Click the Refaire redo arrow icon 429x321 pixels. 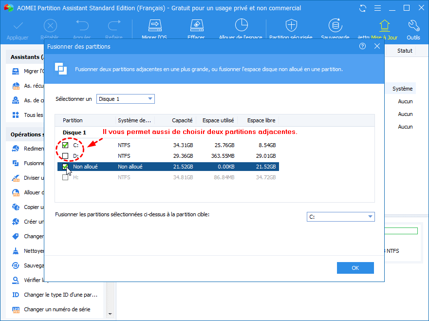point(114,26)
